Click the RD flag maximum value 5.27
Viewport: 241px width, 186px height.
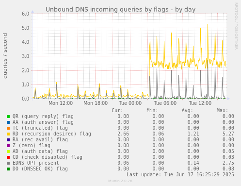[x=228, y=134]
